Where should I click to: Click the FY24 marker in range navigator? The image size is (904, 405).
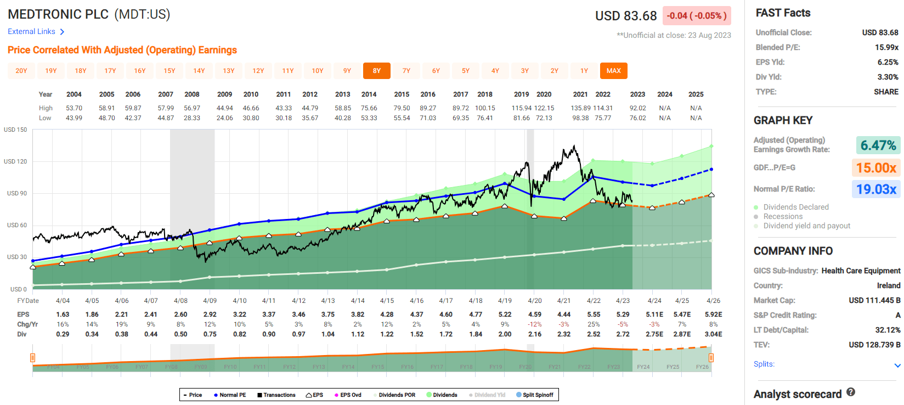click(643, 367)
